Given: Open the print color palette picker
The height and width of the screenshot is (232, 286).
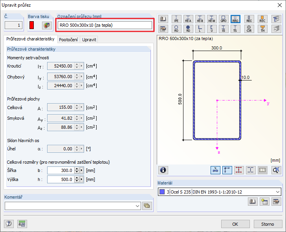Looking at the screenshot, I should [47, 26].
